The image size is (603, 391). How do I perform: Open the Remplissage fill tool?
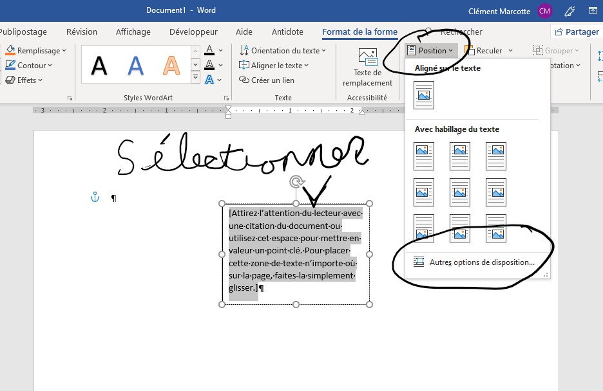(36, 50)
